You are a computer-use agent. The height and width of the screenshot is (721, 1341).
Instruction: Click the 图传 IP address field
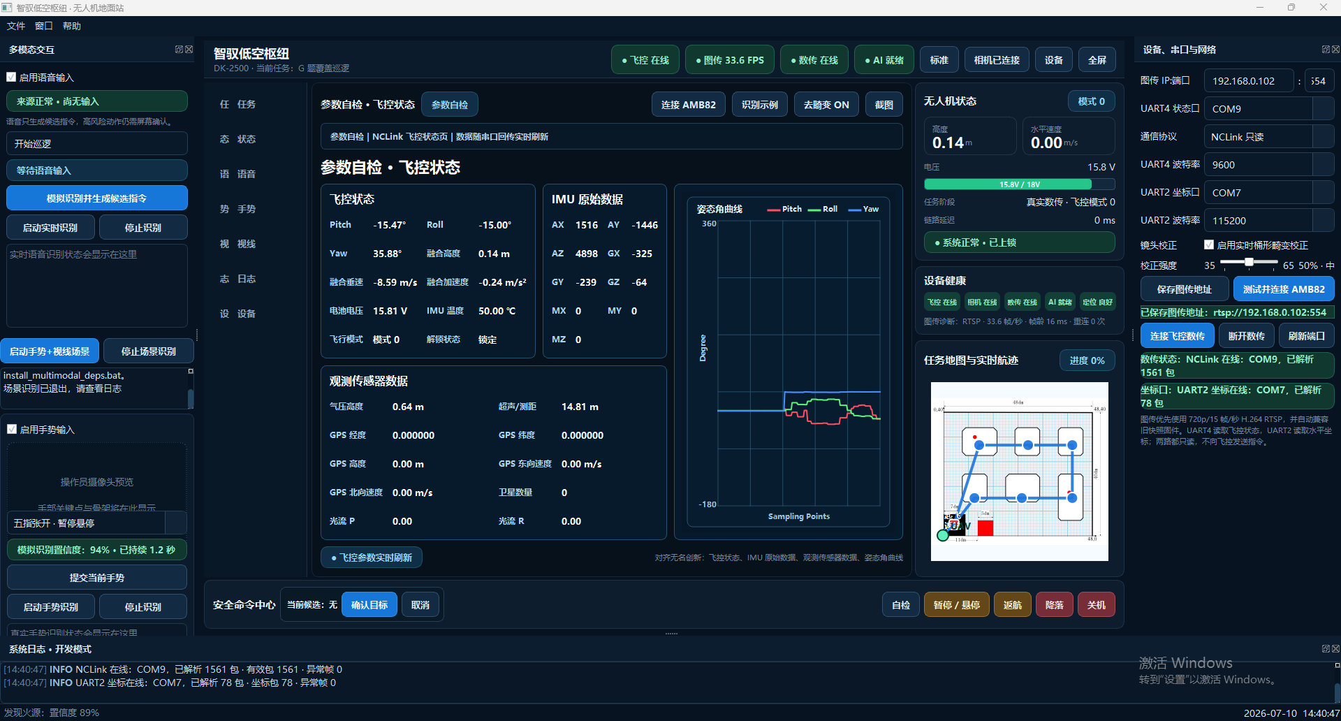[1249, 81]
